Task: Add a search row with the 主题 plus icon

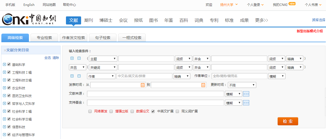Action: [x=72, y=58]
